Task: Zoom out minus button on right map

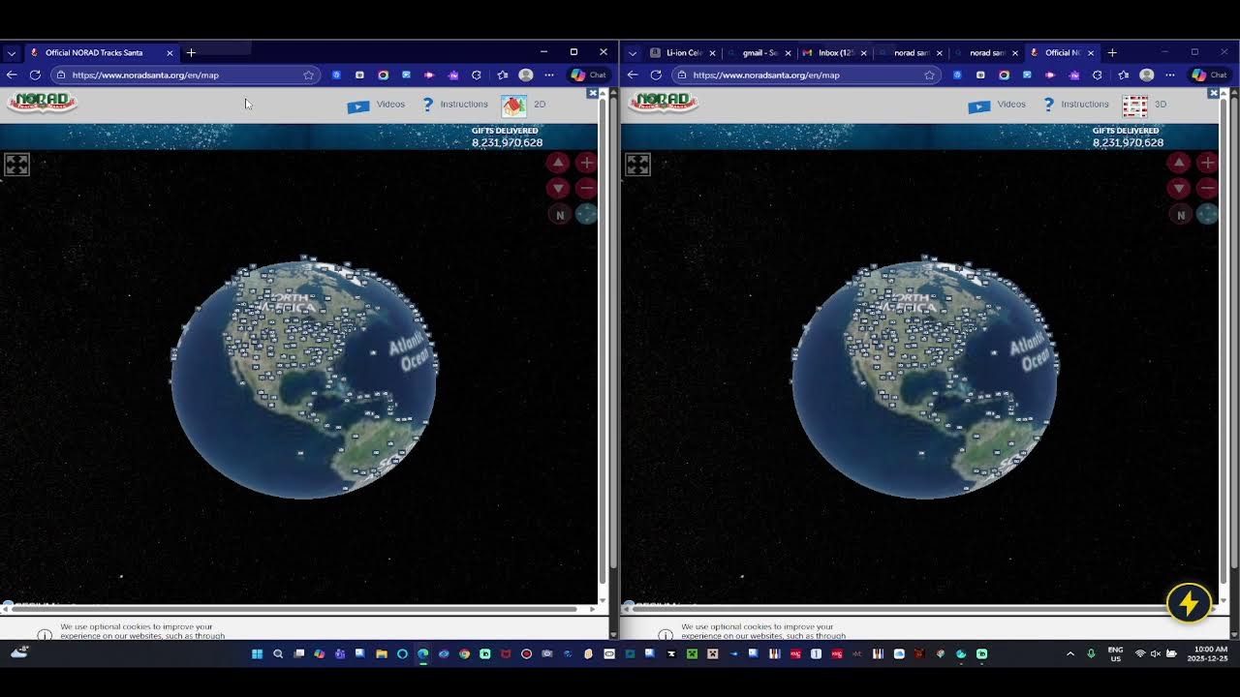Action: (1207, 188)
